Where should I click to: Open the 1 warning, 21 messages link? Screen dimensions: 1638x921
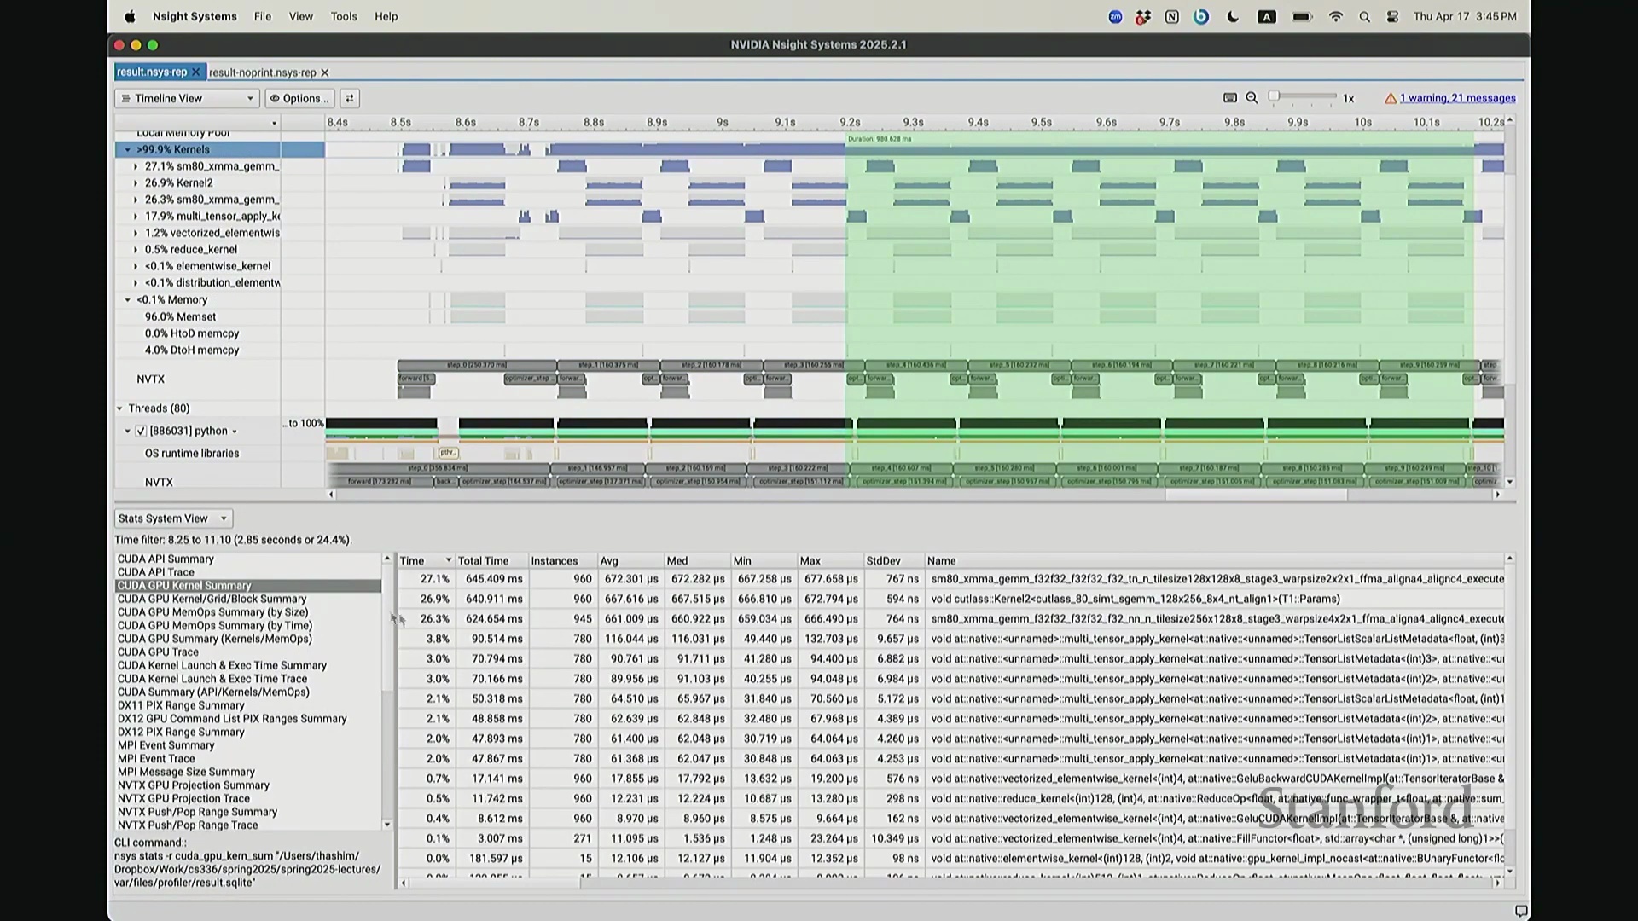[x=1457, y=99]
